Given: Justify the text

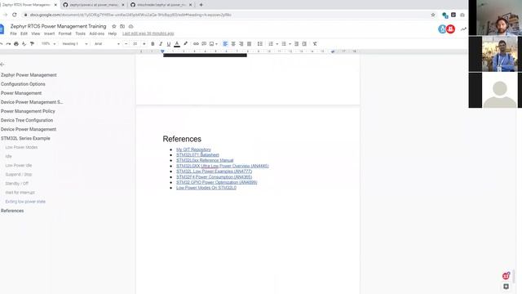Looking at the screenshot, I should tap(249, 43).
